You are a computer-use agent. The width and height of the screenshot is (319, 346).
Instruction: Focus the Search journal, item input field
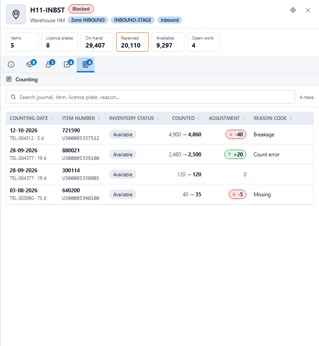point(150,97)
